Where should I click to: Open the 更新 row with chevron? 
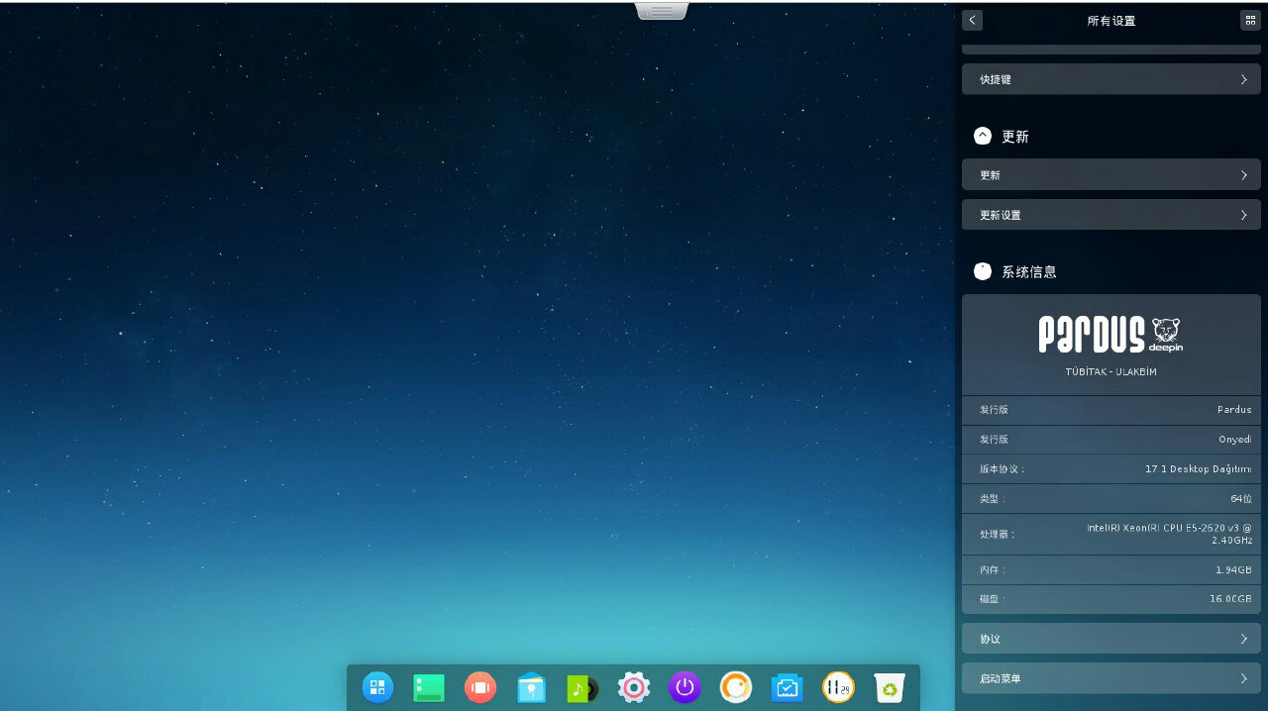coord(1111,174)
